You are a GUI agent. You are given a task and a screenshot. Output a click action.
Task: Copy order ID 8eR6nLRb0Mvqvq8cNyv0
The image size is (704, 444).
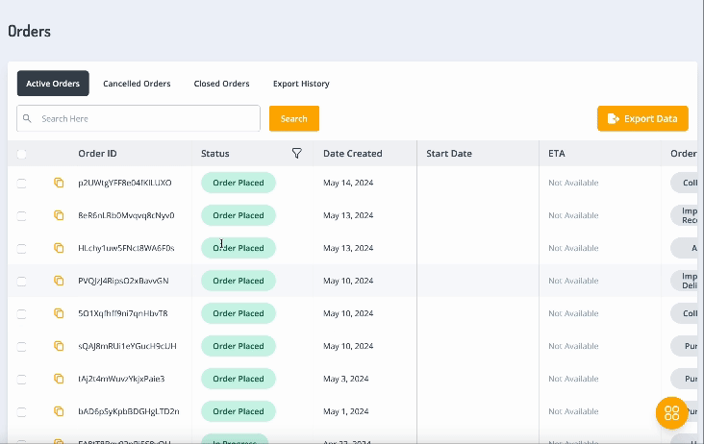tap(59, 215)
